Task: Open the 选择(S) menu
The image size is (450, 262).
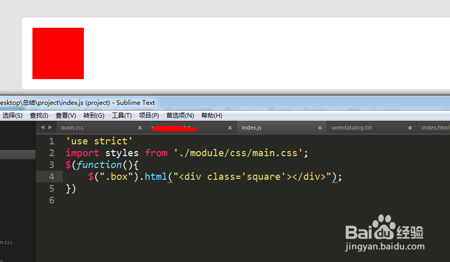Action: (12, 116)
